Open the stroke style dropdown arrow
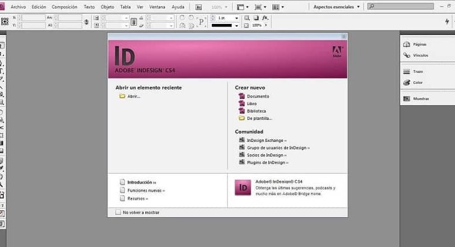The image size is (455, 247). 236,26
